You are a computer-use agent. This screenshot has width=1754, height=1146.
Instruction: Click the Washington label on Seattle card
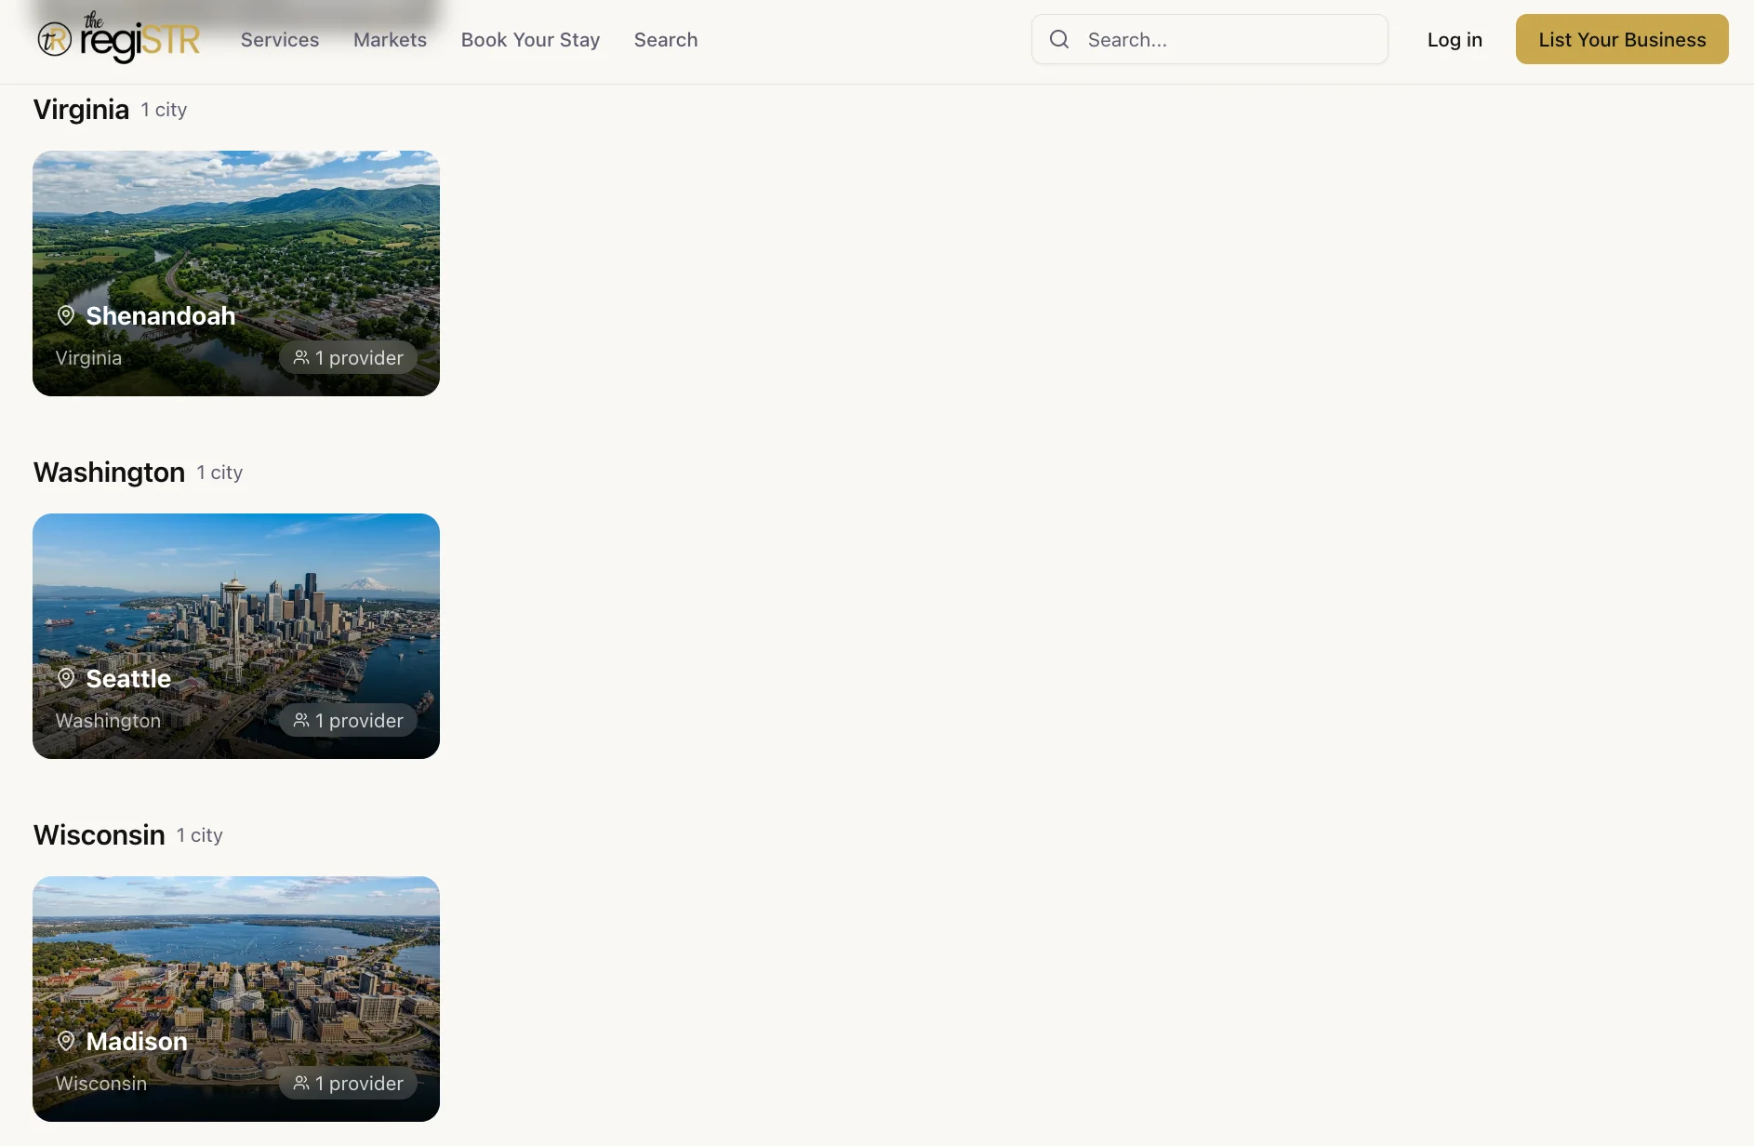coord(108,720)
